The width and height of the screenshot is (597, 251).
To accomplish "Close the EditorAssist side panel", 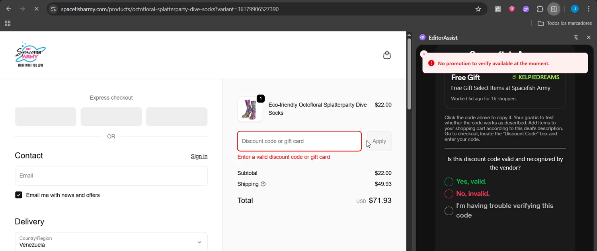I will [589, 37].
